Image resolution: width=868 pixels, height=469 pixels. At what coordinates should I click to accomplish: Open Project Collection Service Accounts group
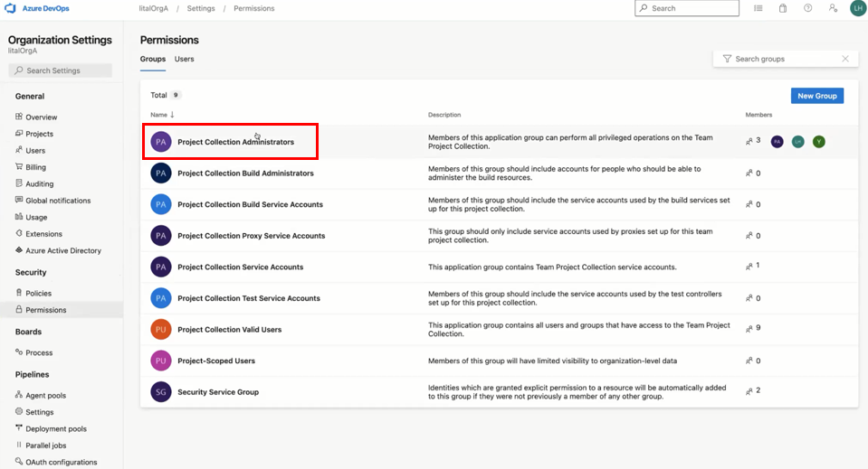[240, 267]
